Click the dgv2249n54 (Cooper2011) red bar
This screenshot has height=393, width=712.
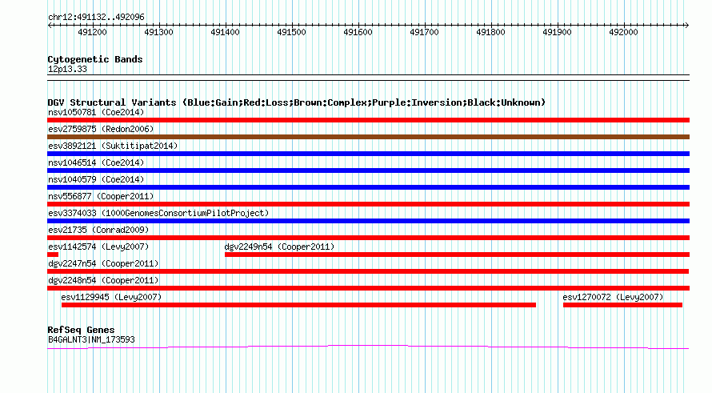pos(458,255)
